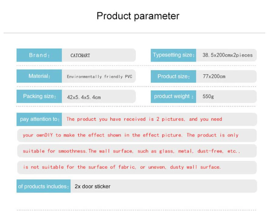Viewport: 277px width, 211px height.
Task: Click the 42x5.4x5.4cm packing value
Action: click(84, 97)
